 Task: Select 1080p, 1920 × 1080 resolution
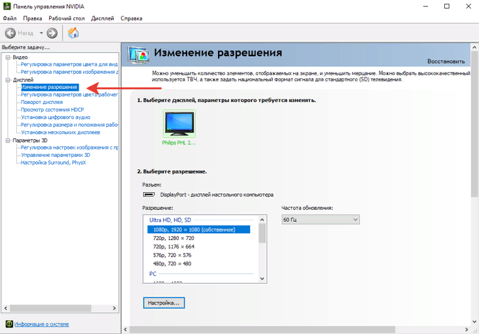(199, 229)
